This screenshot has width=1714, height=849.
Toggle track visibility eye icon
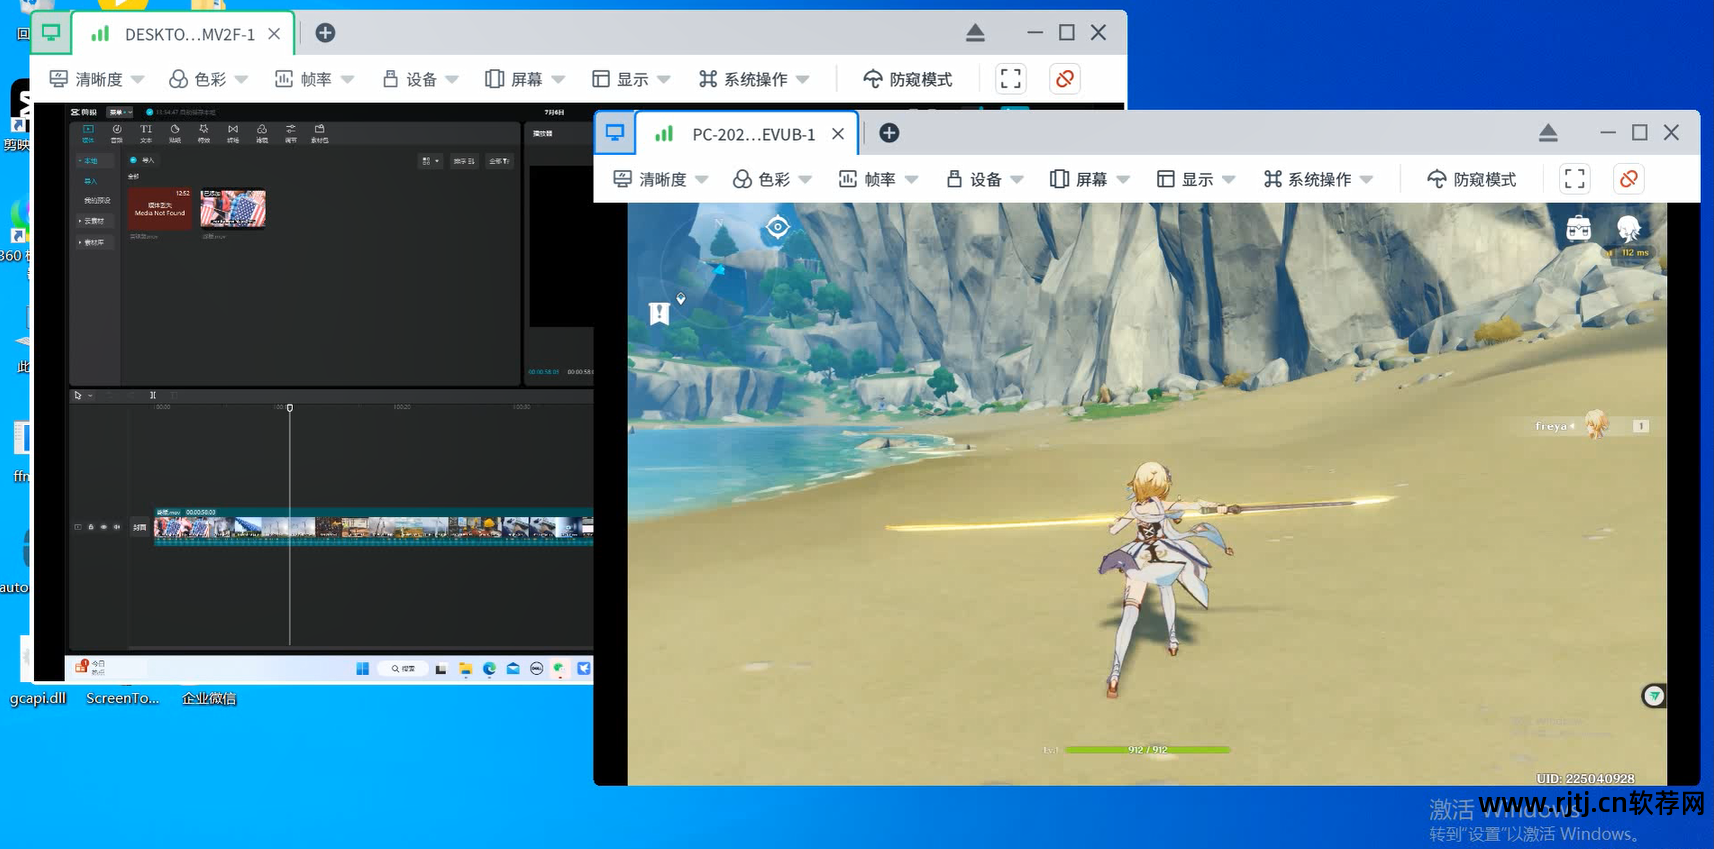pyautogui.click(x=104, y=527)
